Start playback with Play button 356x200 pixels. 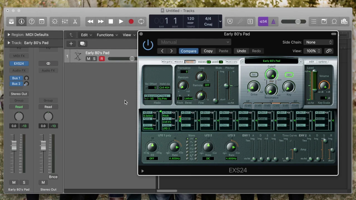tap(121, 21)
